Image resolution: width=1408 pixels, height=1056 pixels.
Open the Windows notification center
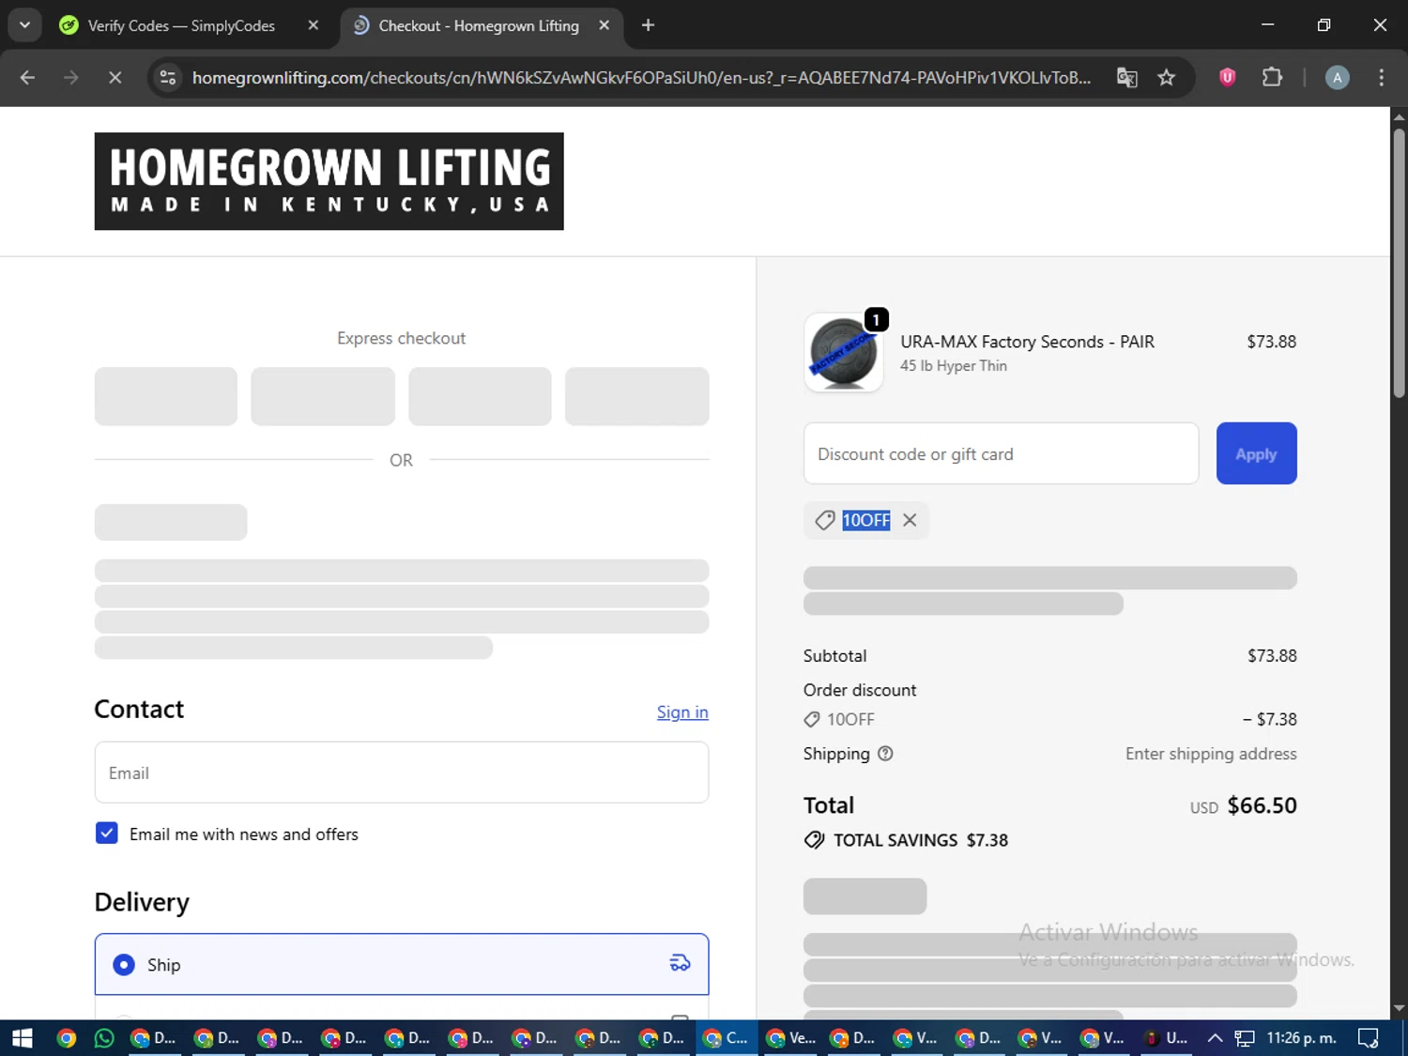tap(1369, 1038)
